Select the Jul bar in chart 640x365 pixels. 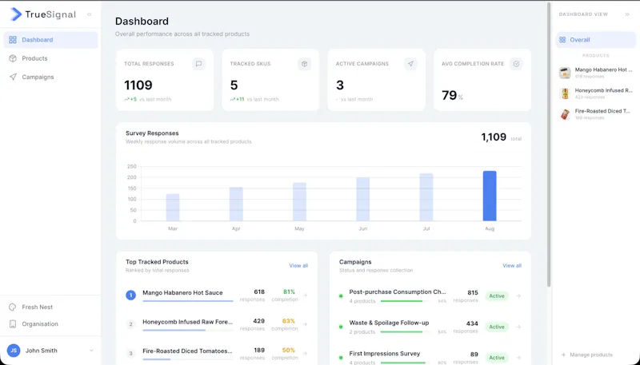[x=426, y=197]
